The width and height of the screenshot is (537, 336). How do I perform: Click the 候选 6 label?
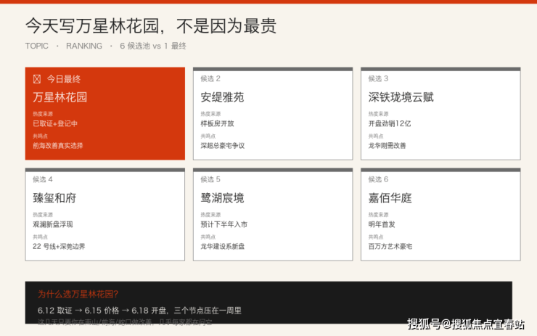[378, 179]
